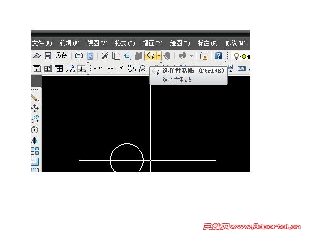
Task: Click the white circle in the drawing
Action: click(127, 144)
